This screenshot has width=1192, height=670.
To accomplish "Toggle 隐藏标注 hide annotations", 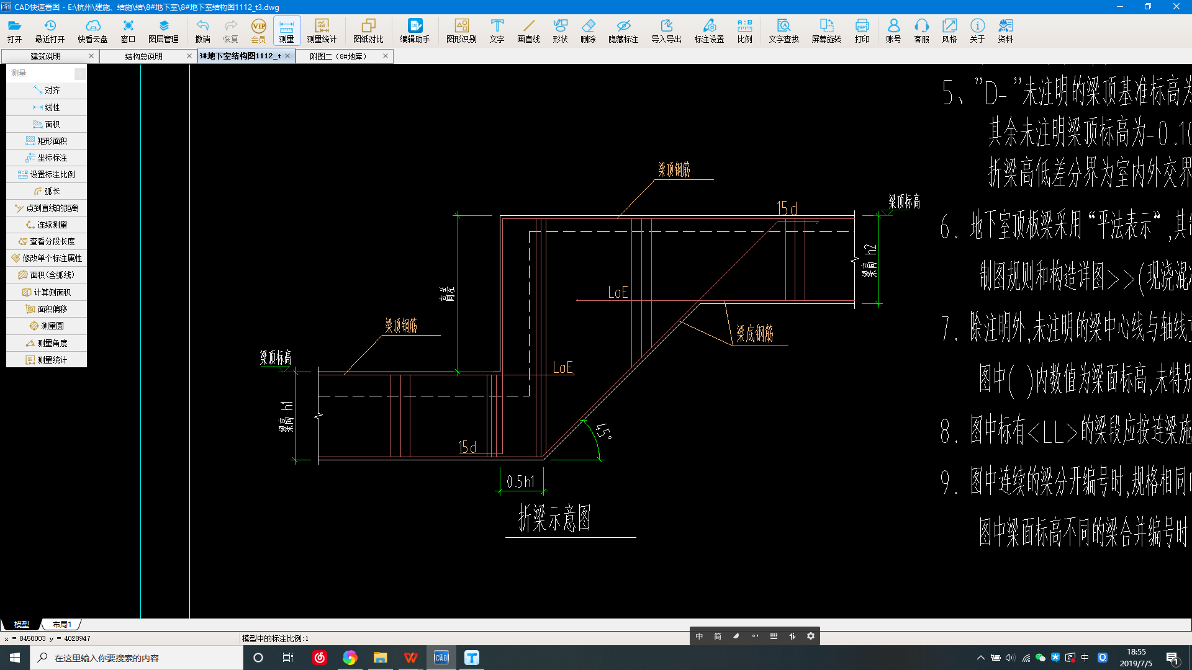I will pyautogui.click(x=623, y=31).
